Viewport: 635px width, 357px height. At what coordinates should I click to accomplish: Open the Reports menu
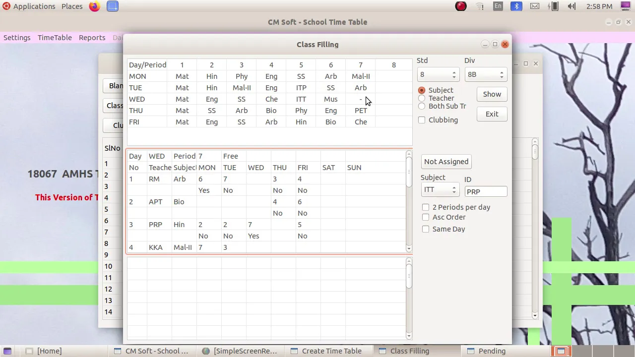[92, 38]
